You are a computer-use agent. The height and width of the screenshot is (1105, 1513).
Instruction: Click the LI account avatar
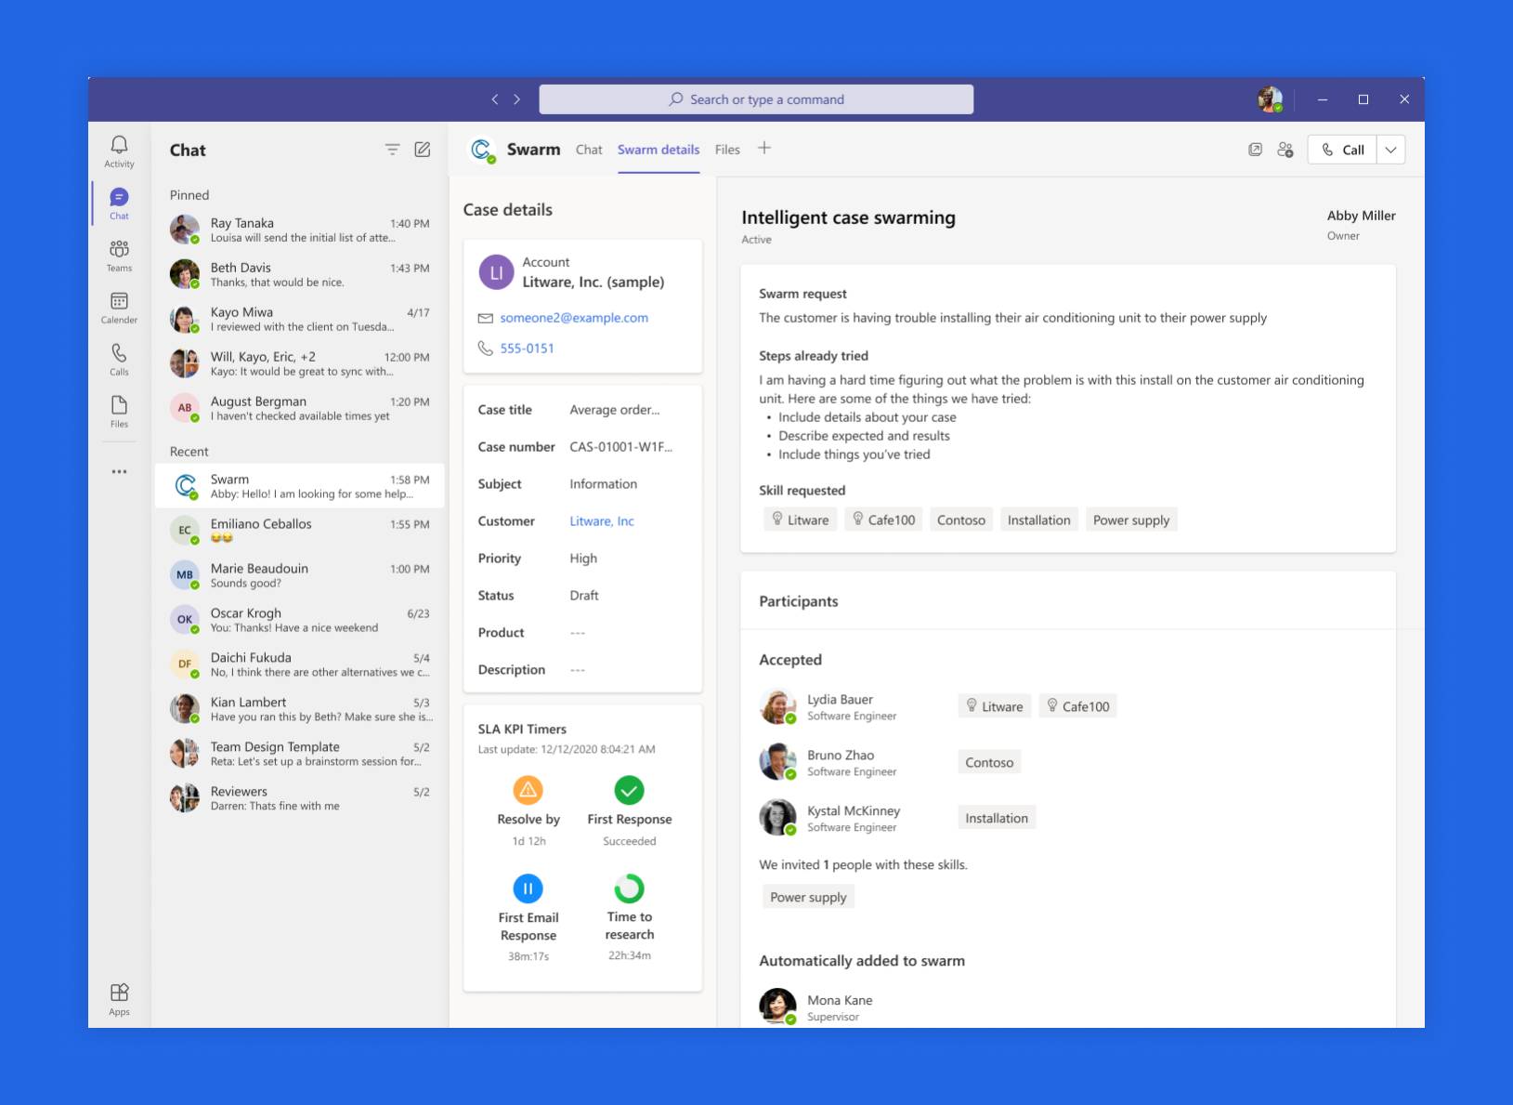(x=496, y=272)
